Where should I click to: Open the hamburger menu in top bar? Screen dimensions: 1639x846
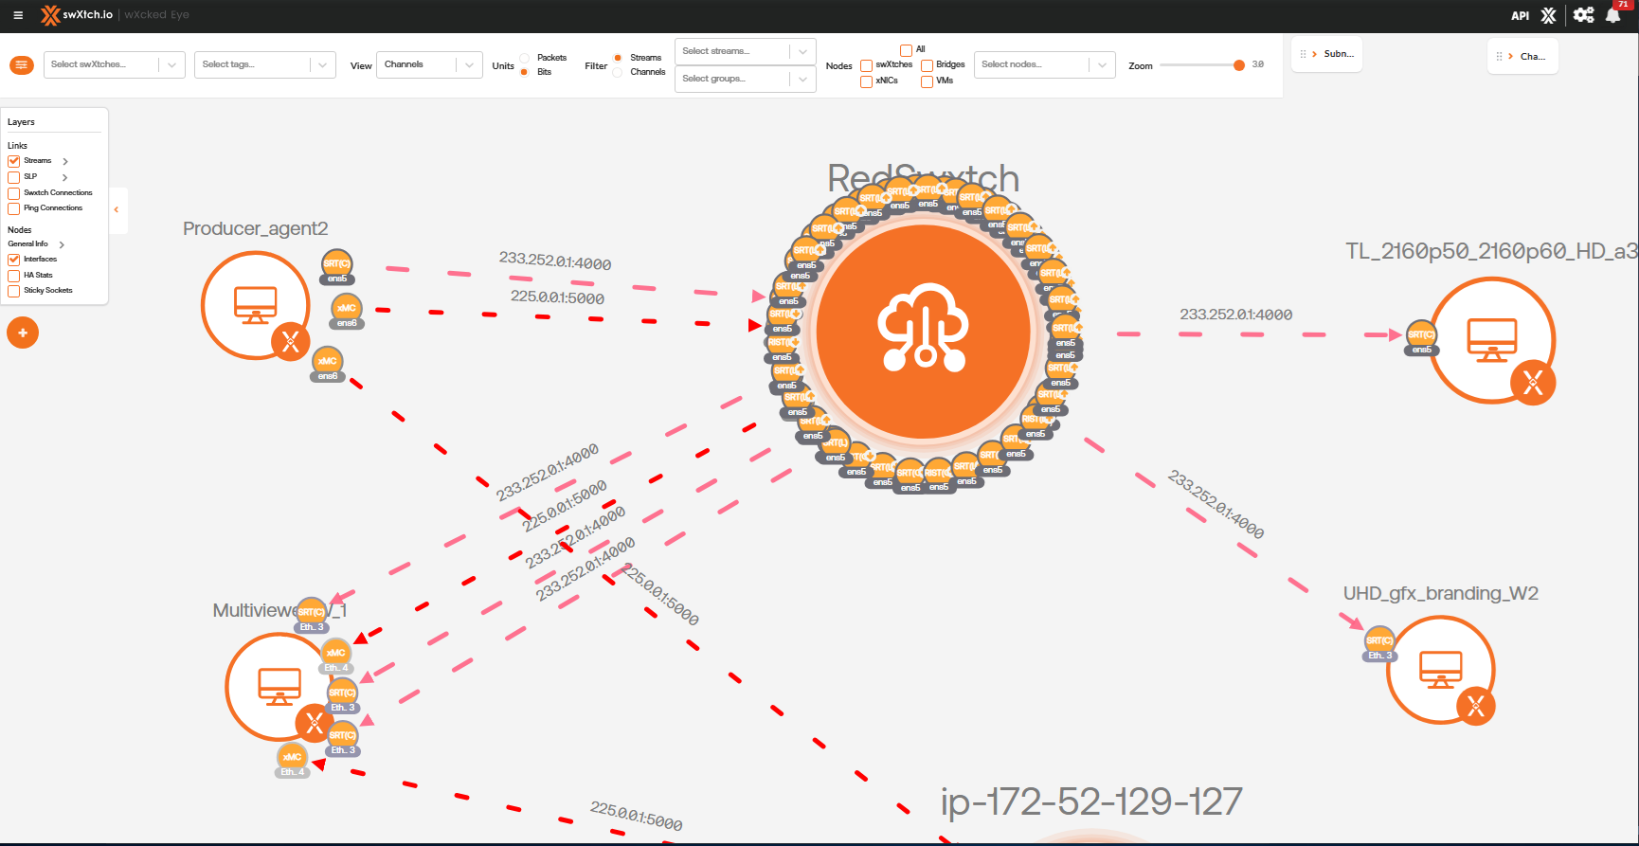pos(18,15)
